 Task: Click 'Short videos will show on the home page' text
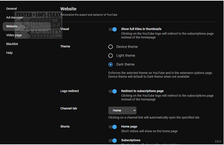pos(149,131)
